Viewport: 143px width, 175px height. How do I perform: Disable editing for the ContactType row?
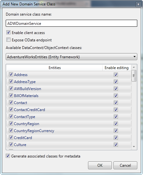(x=116, y=116)
